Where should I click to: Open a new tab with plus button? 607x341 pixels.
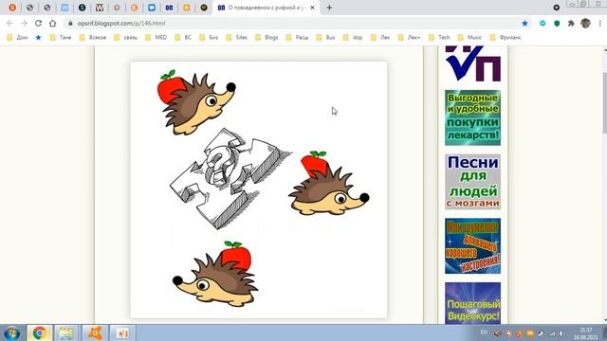coord(329,8)
